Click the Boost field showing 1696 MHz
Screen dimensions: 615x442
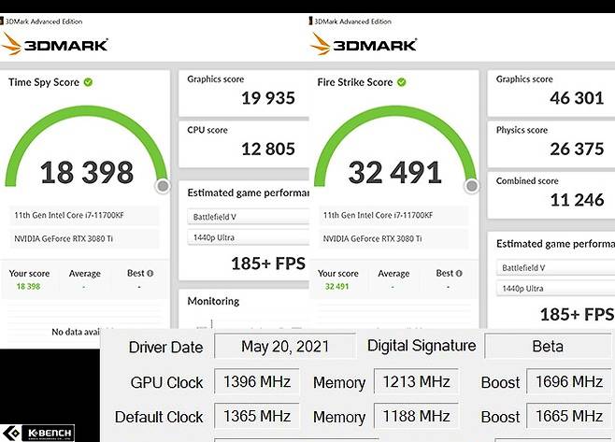click(570, 382)
